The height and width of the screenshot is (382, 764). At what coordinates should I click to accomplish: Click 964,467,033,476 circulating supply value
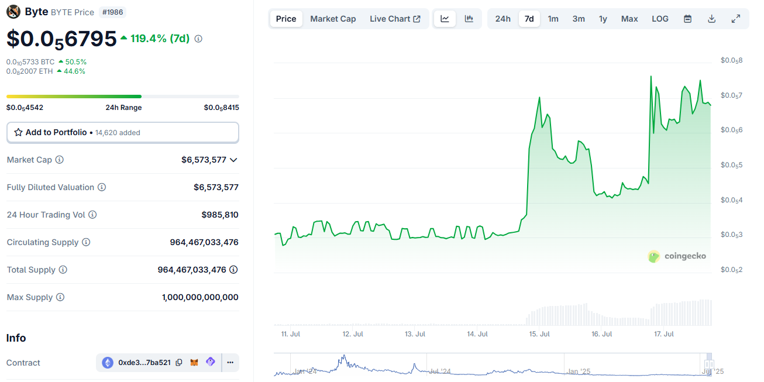click(204, 242)
